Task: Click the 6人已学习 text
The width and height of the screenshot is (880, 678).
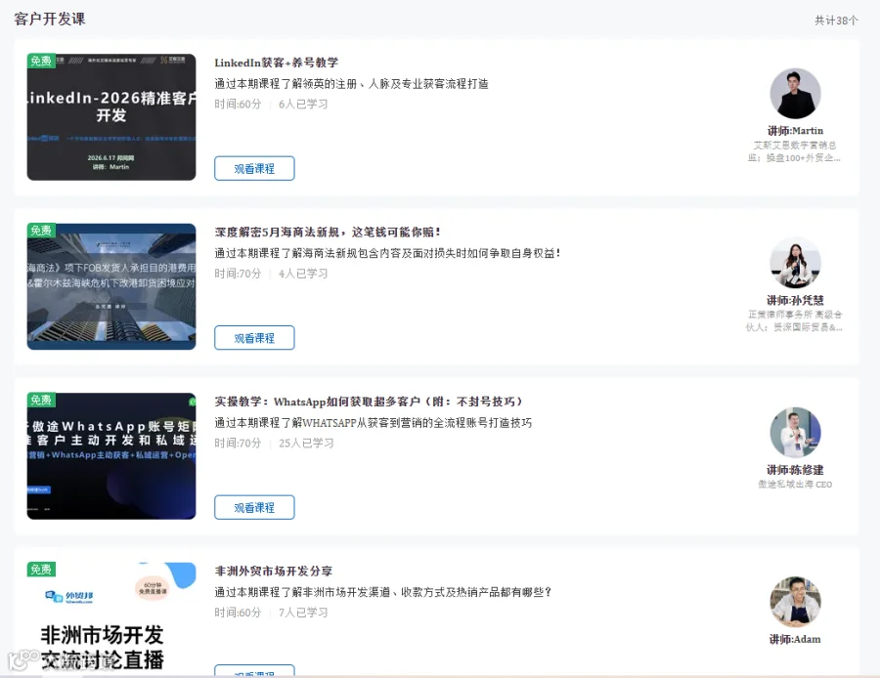Action: tap(303, 104)
